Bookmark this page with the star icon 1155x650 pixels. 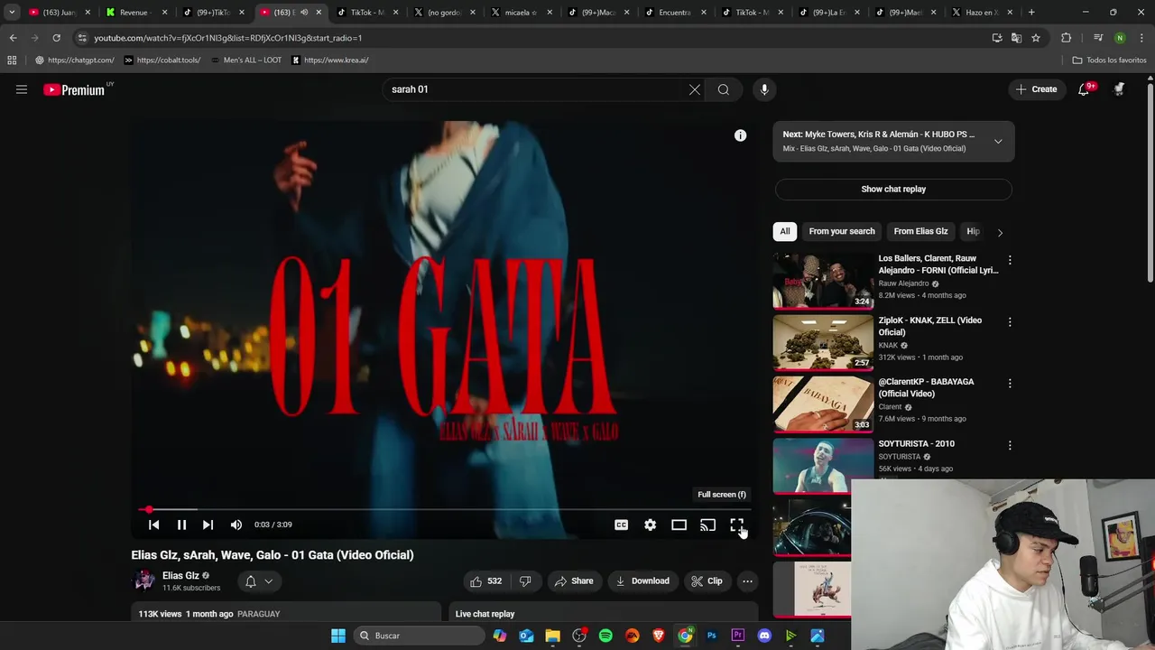click(1036, 38)
